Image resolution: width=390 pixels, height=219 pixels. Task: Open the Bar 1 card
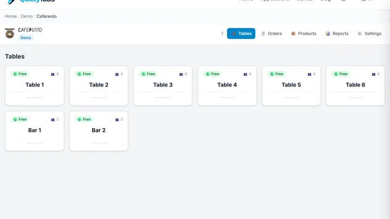click(x=35, y=131)
